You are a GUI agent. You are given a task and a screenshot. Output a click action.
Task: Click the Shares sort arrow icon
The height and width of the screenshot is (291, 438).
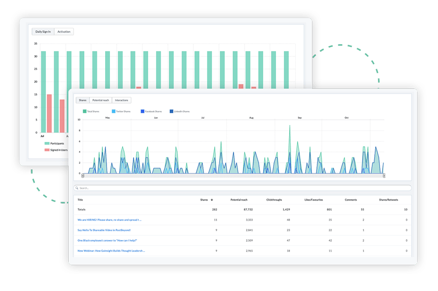[x=212, y=200]
